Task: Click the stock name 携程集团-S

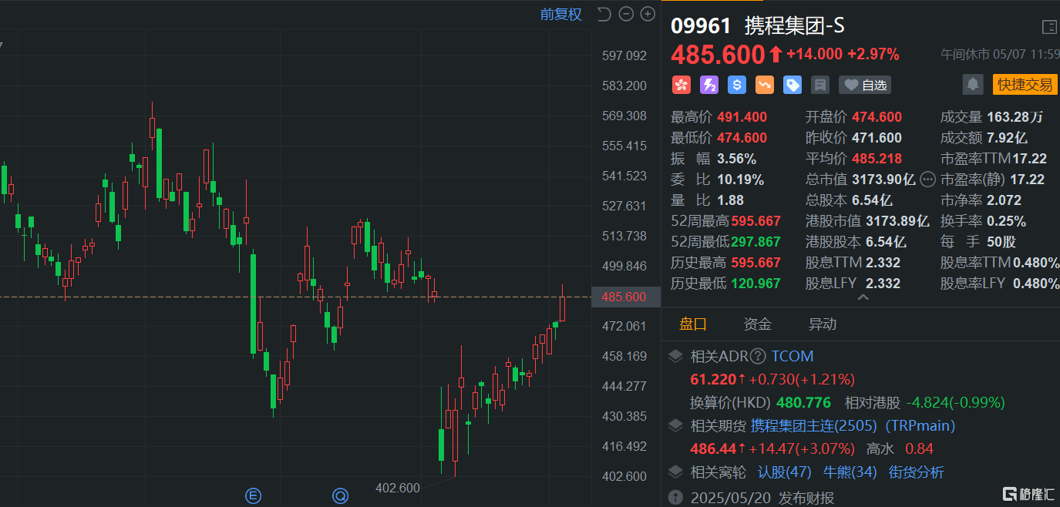Action: click(794, 26)
